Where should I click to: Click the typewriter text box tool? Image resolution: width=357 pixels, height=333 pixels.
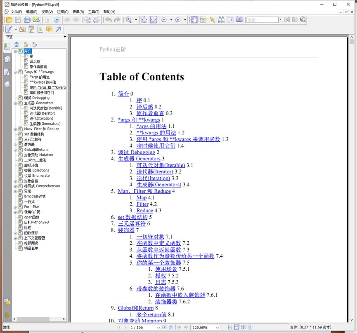coord(40,29)
